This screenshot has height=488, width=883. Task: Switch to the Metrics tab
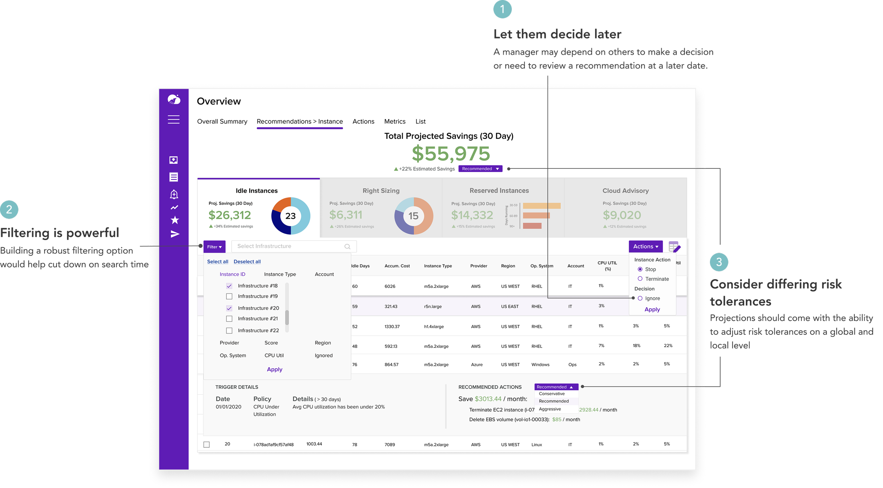pyautogui.click(x=395, y=121)
